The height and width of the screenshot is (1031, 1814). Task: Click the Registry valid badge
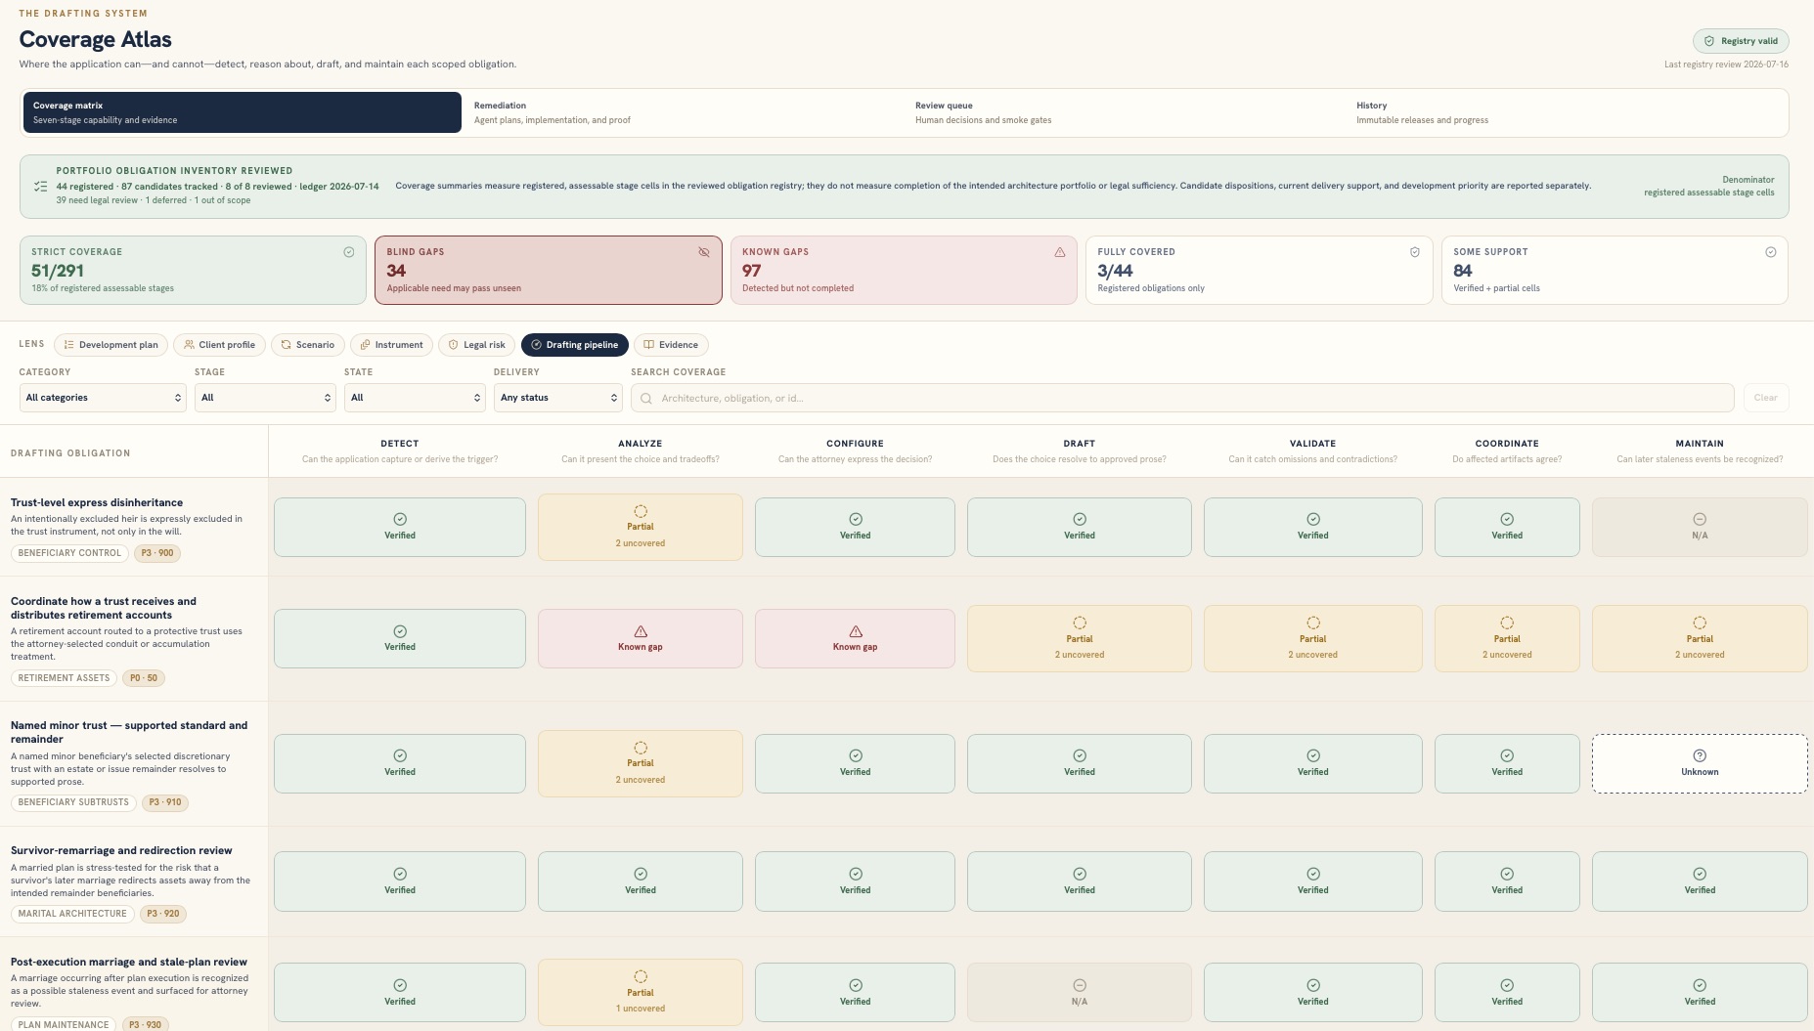click(x=1741, y=41)
